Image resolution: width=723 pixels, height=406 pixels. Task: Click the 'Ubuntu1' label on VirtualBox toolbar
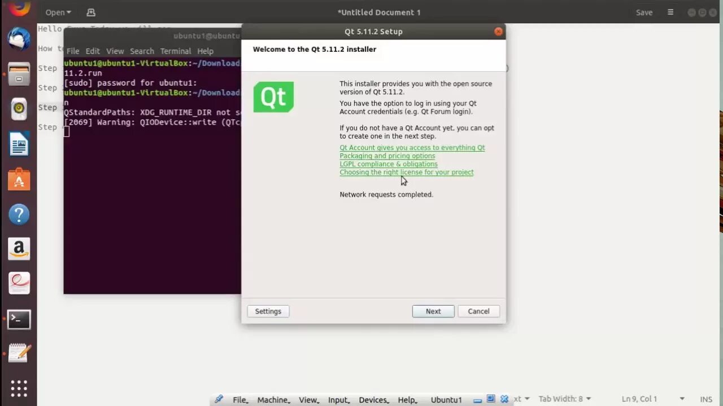coord(446,400)
